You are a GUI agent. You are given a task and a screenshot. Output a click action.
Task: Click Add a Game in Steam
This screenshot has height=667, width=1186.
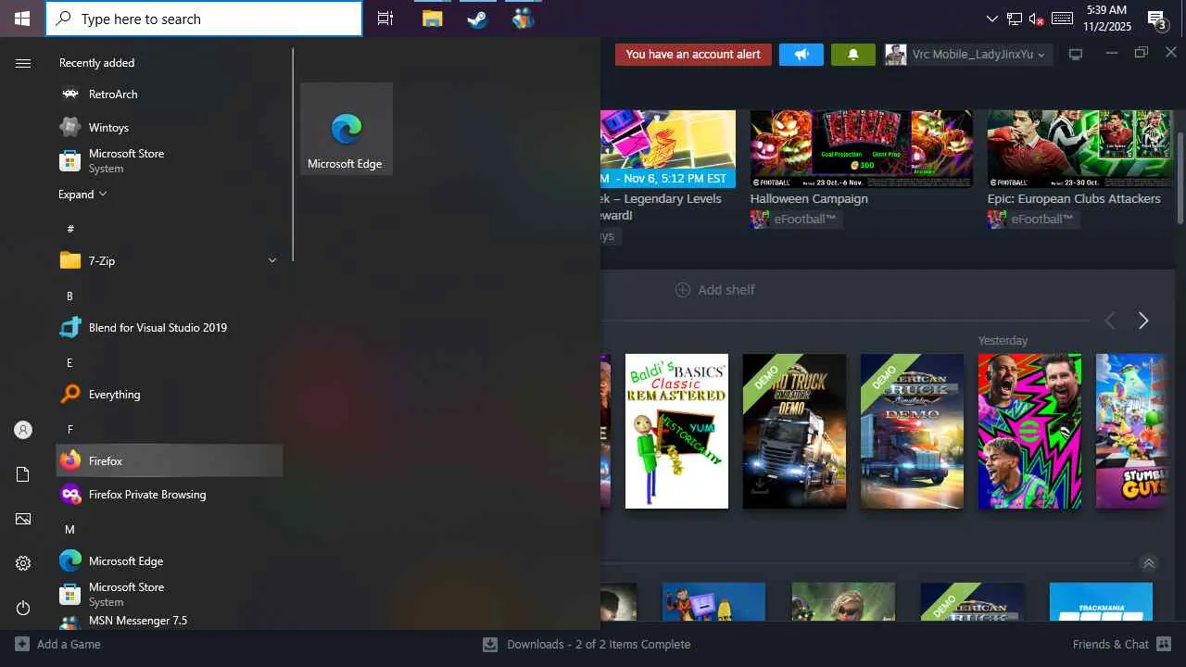(57, 645)
